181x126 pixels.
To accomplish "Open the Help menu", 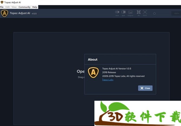I will [x=35, y=7].
